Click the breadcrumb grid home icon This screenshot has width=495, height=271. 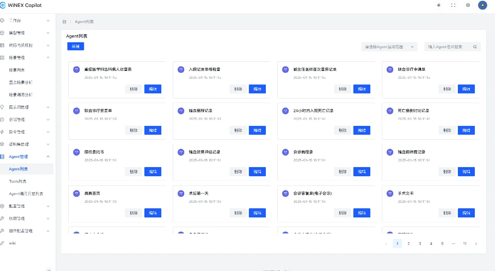click(65, 22)
